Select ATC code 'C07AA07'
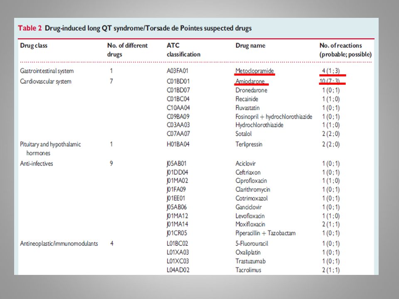 pos(178,134)
